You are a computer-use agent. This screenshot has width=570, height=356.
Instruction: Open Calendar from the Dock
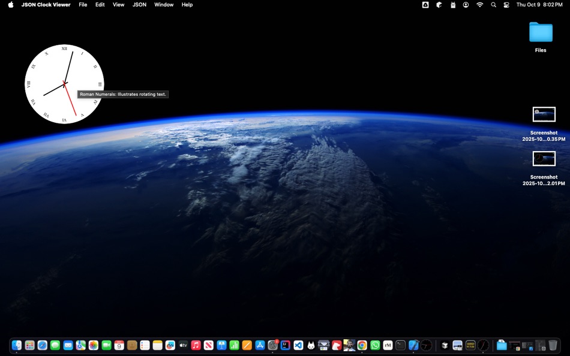point(119,345)
